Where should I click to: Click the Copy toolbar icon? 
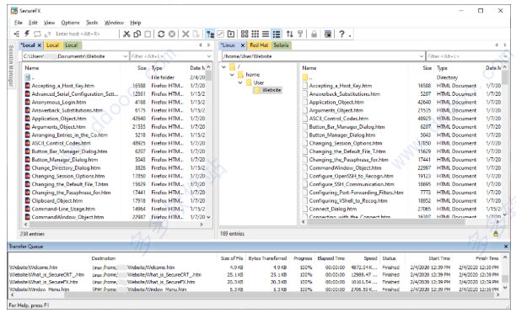pos(137,34)
